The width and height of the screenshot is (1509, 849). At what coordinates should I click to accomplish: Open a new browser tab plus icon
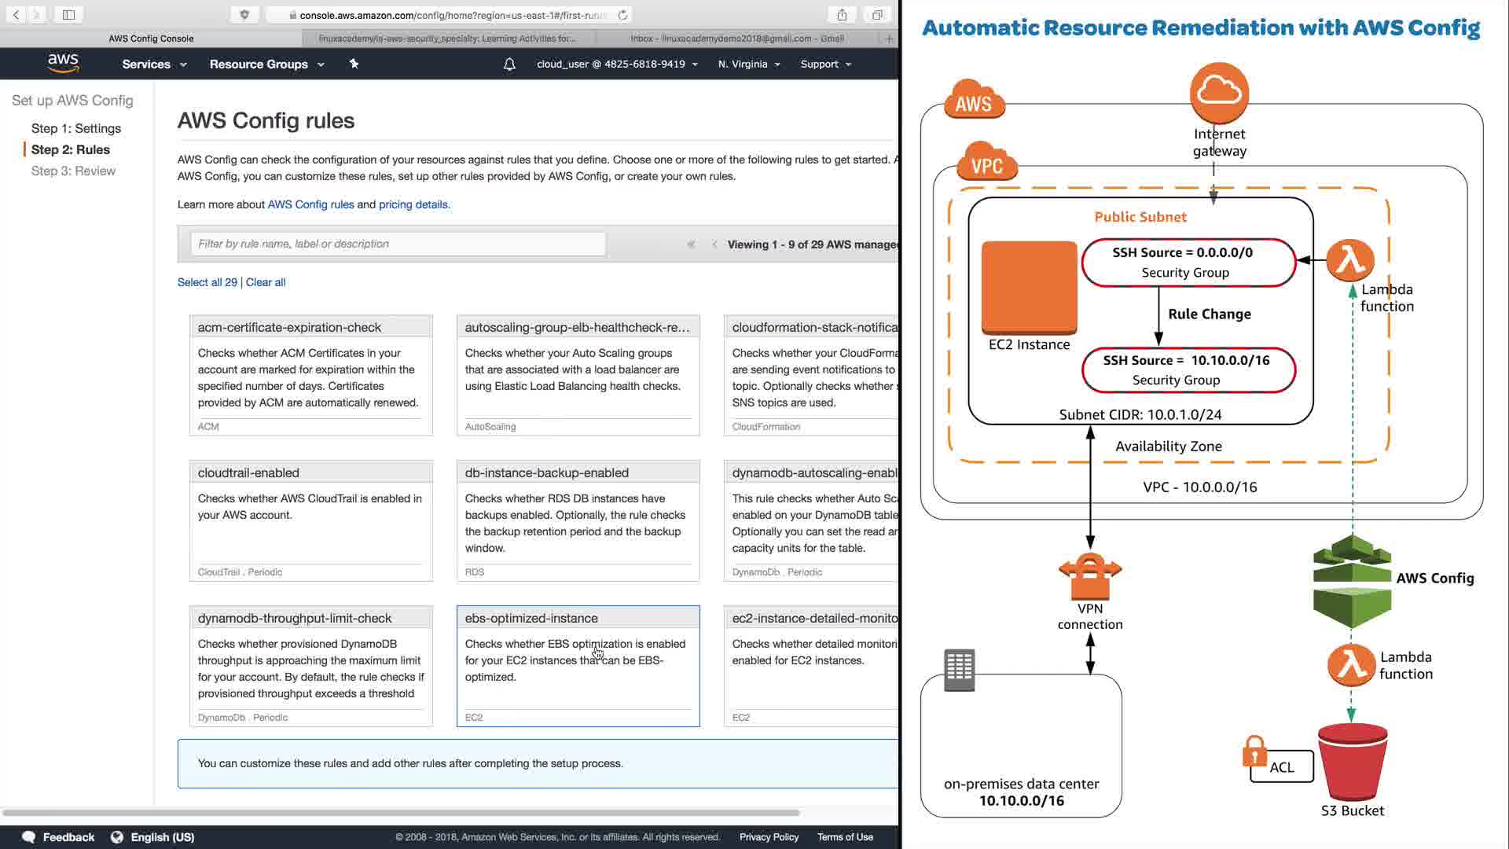pos(889,38)
